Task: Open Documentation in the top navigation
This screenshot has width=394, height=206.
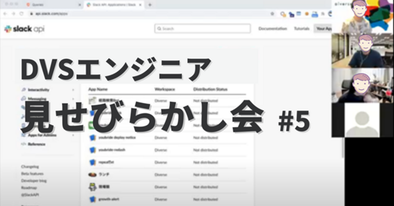Action: [273, 29]
